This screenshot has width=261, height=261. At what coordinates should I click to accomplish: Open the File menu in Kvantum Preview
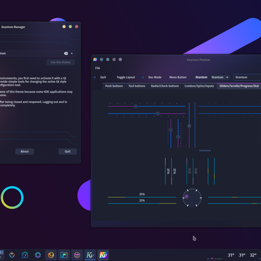pyautogui.click(x=97, y=68)
